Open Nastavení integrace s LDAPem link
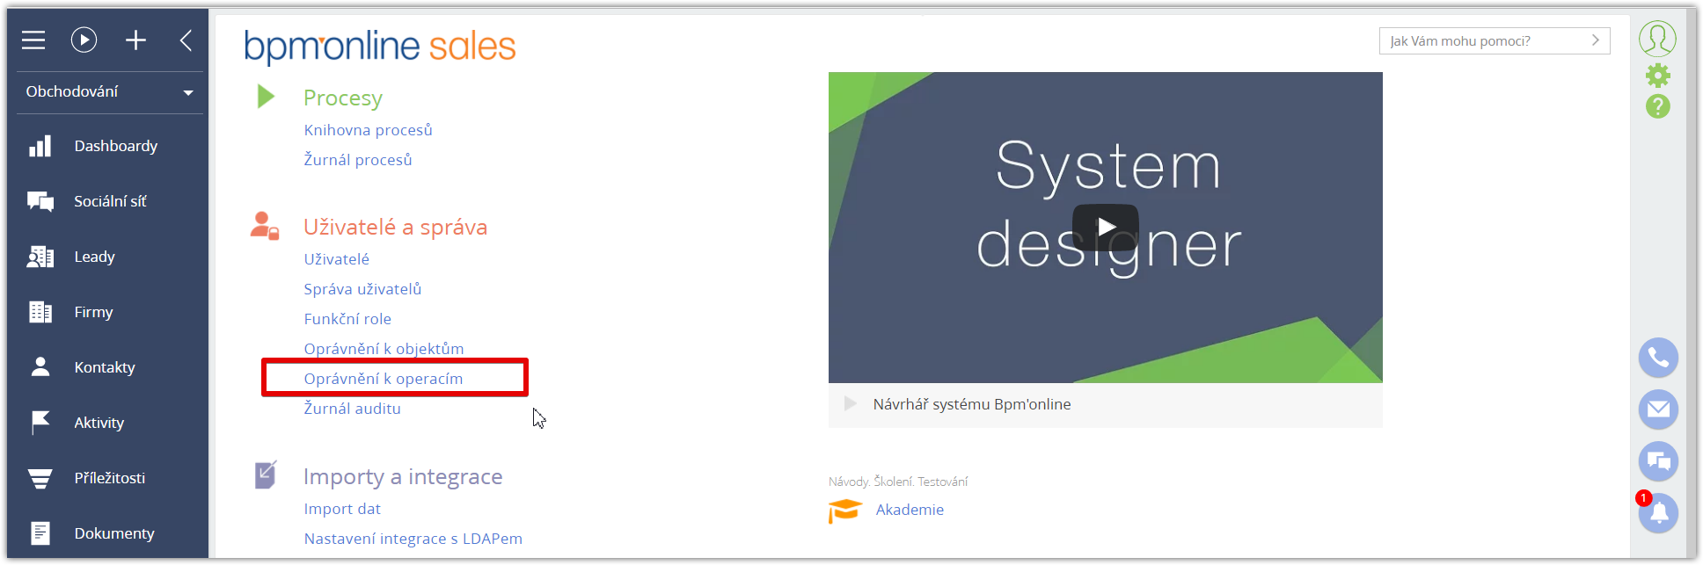Viewport: 1703px width, 565px height. coord(413,539)
